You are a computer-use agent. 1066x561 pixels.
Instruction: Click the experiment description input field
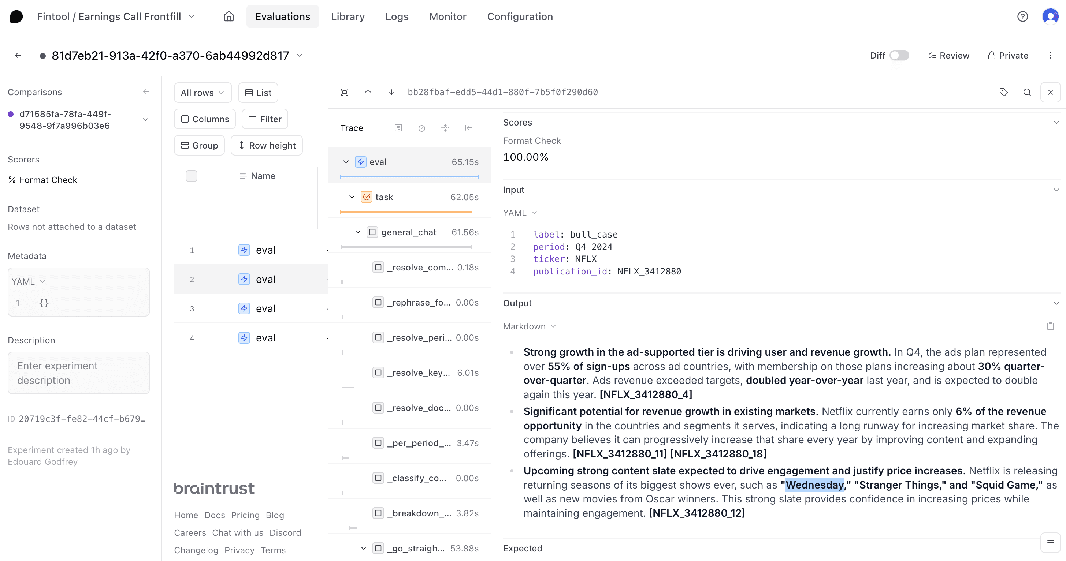pyautogui.click(x=79, y=373)
